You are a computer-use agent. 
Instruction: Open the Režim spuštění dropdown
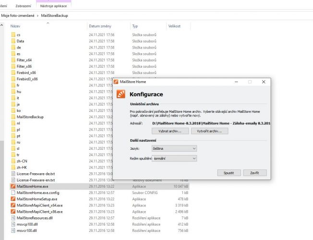coord(174,158)
